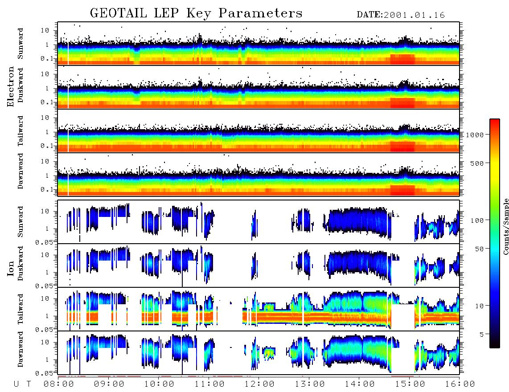This screenshot has height=392, width=509.
Task: Click "0.1" tick of Electron Dawnward panel
Action: 47,189
